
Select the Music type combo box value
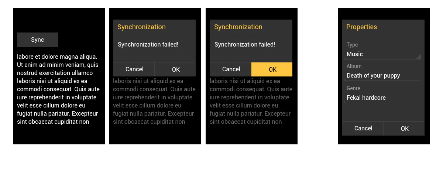(x=380, y=54)
